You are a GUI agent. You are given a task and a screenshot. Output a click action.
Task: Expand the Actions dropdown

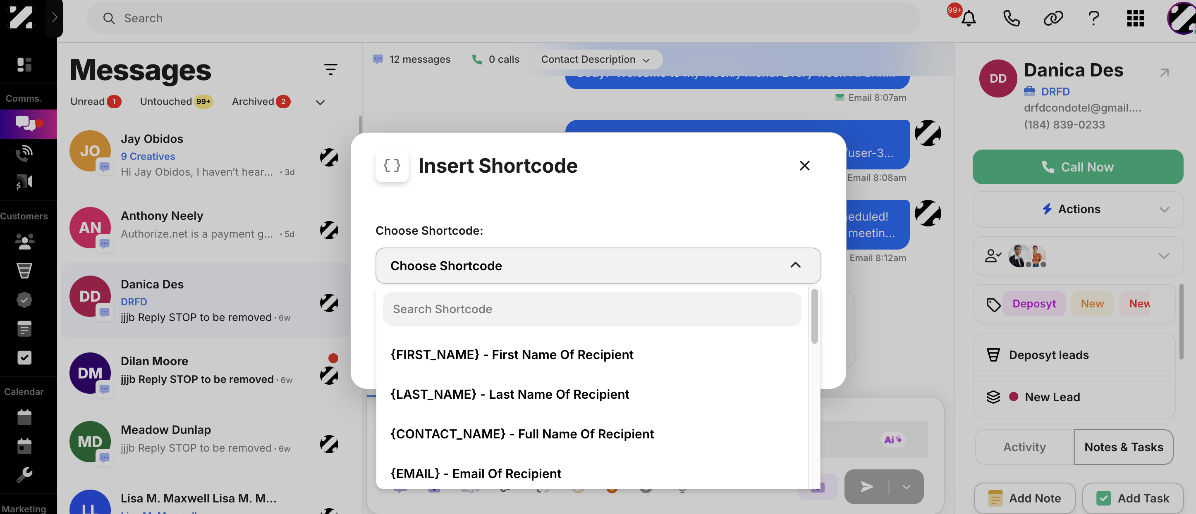1077,209
